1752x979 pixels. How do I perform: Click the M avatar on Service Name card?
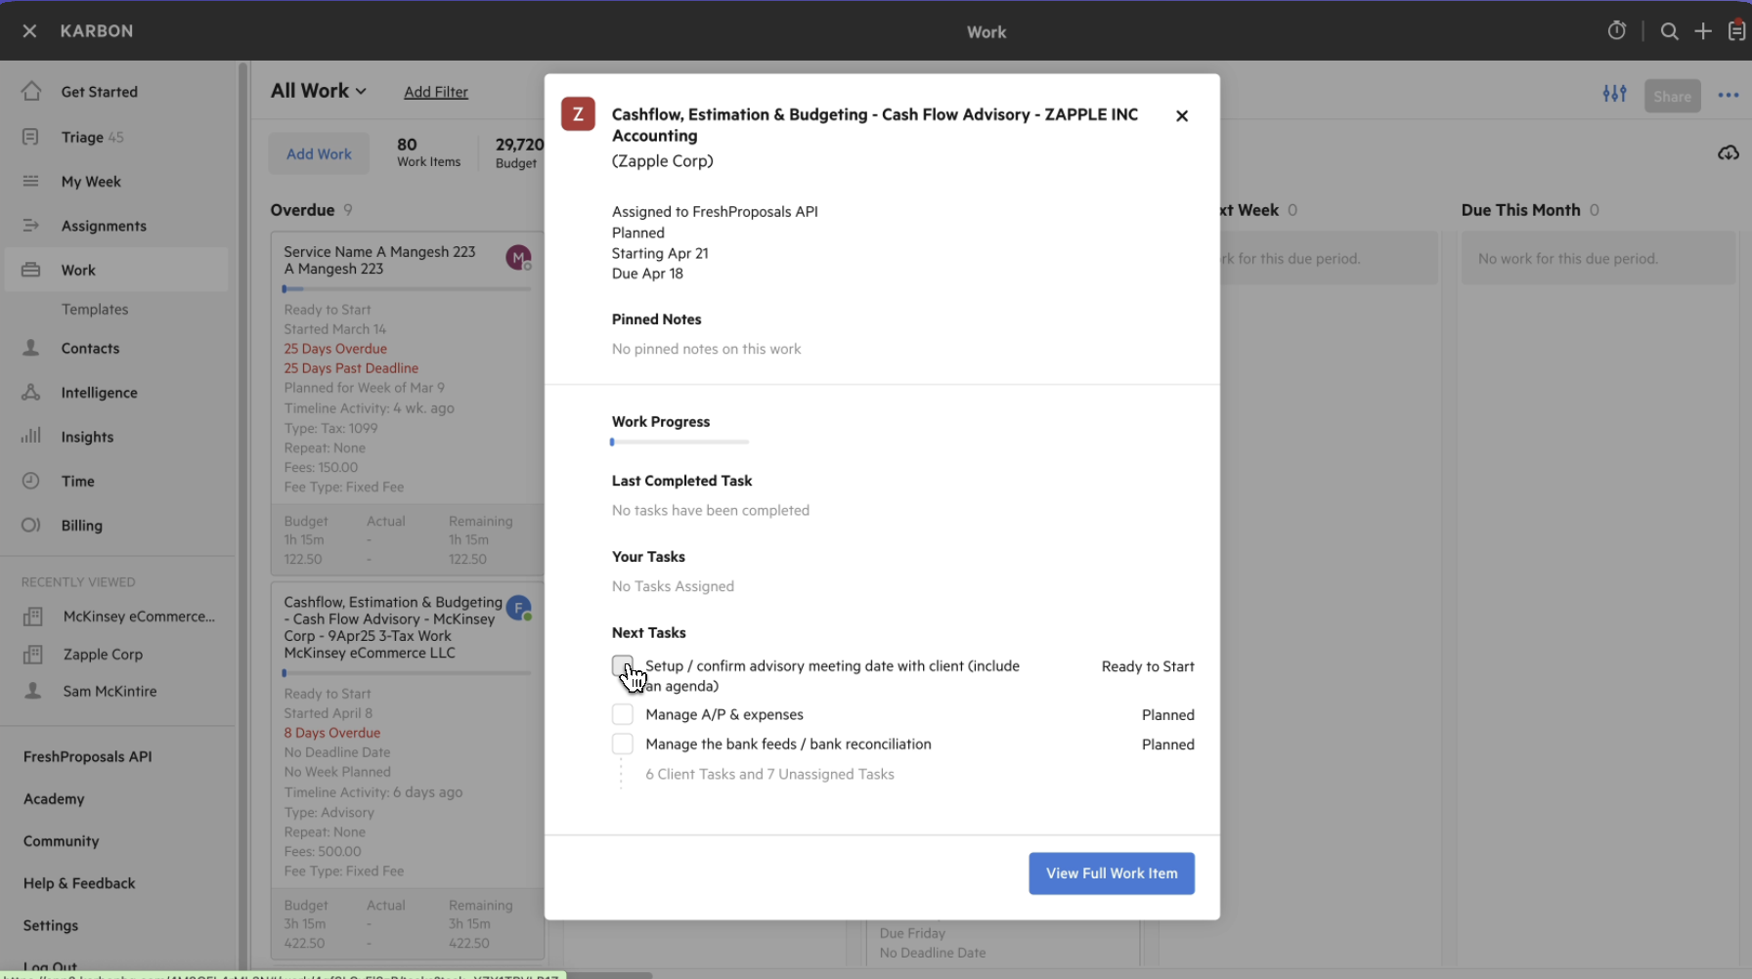pos(518,258)
